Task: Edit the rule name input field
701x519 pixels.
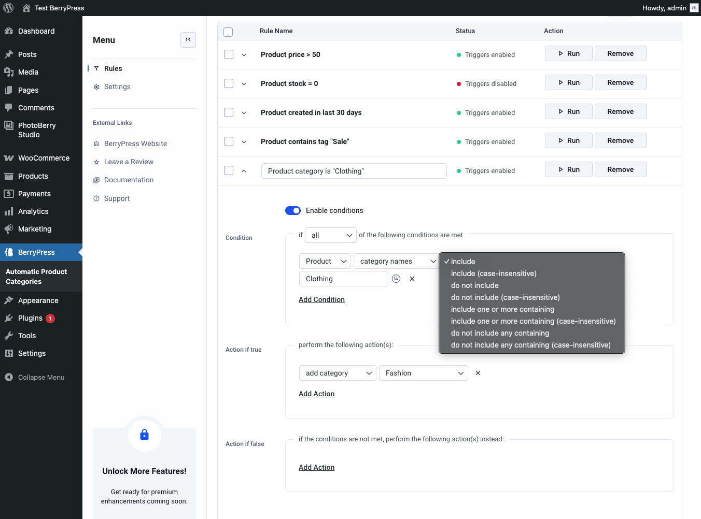Action: point(354,171)
